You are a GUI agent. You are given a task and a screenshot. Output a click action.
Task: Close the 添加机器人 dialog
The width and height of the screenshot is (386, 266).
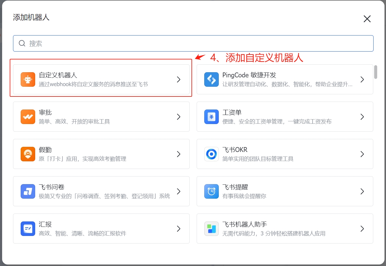[367, 19]
